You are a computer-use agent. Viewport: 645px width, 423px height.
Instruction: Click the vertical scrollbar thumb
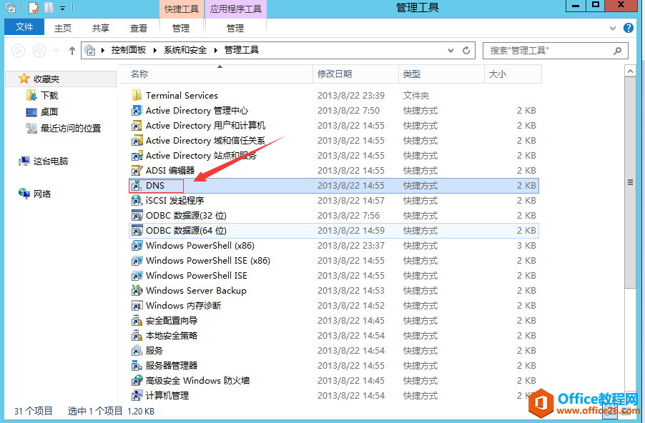pyautogui.click(x=630, y=182)
